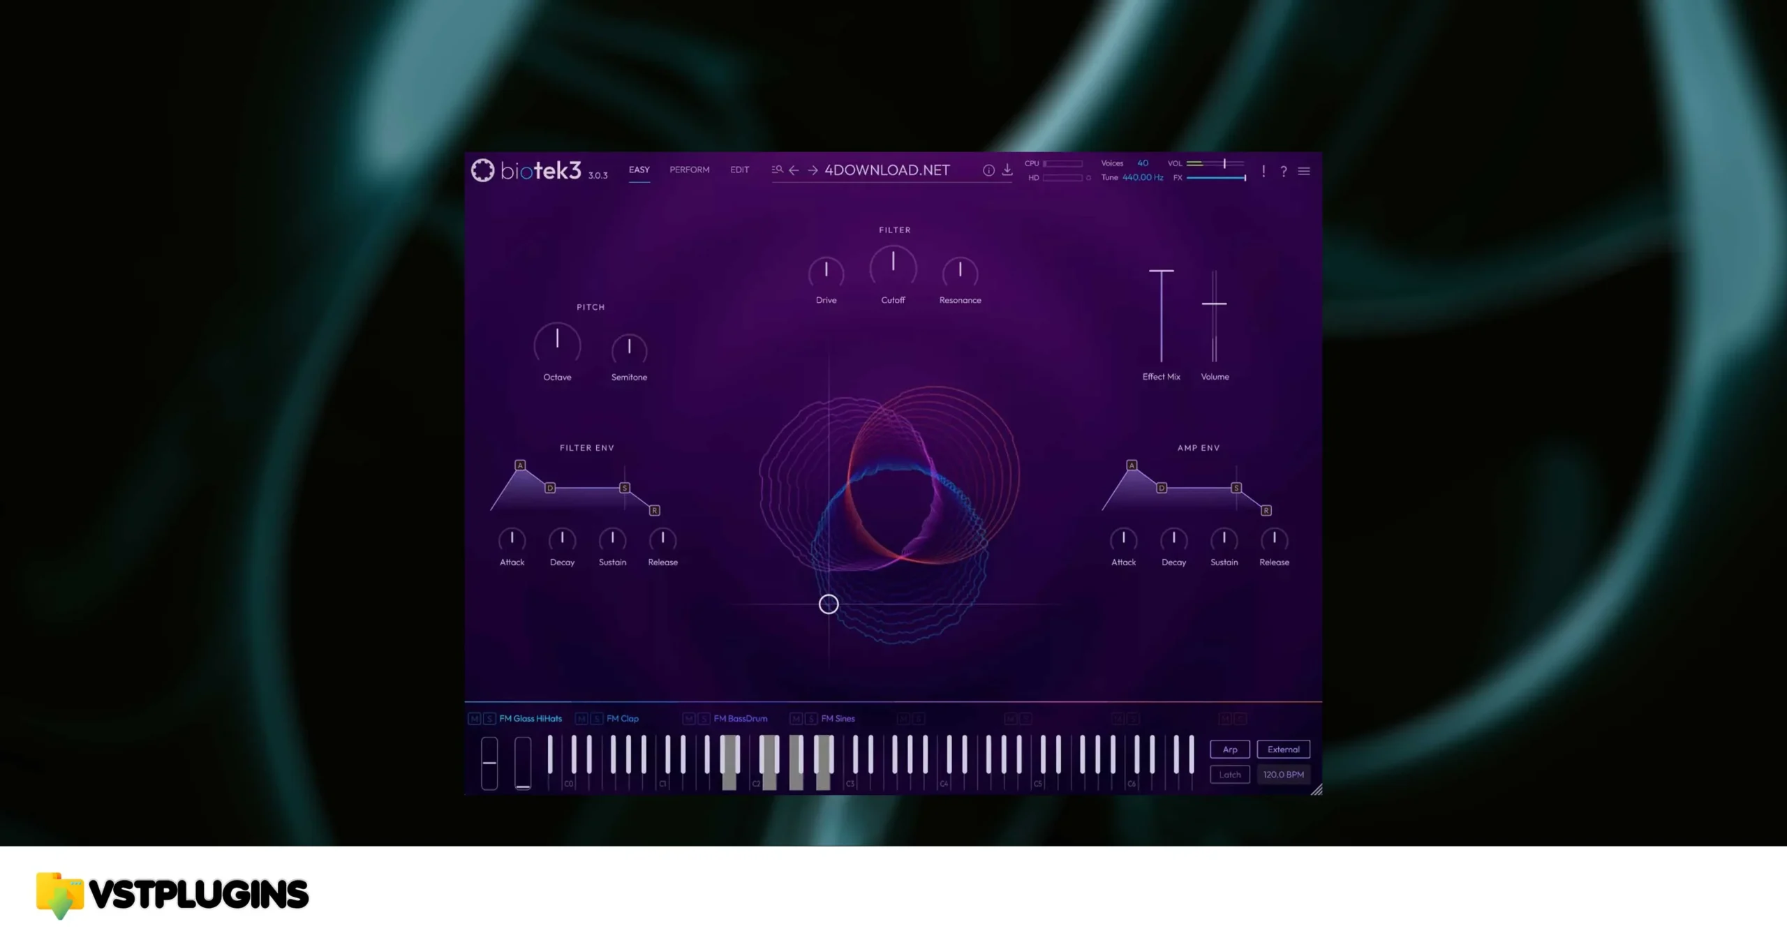This screenshot has height=947, width=1787.
Task: Click the EDIT view mode tab
Action: point(739,169)
